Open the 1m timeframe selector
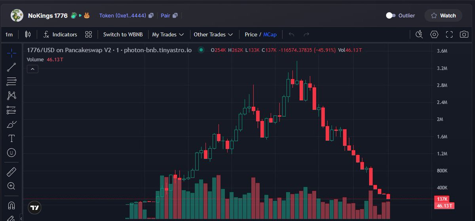Screen dimensions: 475x221 (9, 34)
